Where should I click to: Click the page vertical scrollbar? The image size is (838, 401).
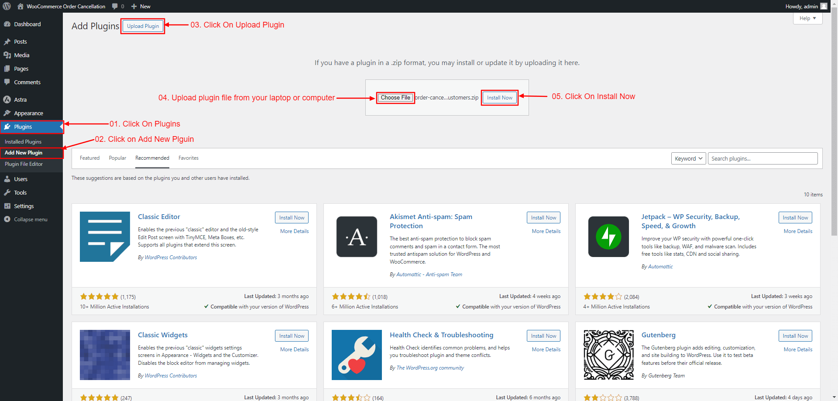pyautogui.click(x=834, y=131)
